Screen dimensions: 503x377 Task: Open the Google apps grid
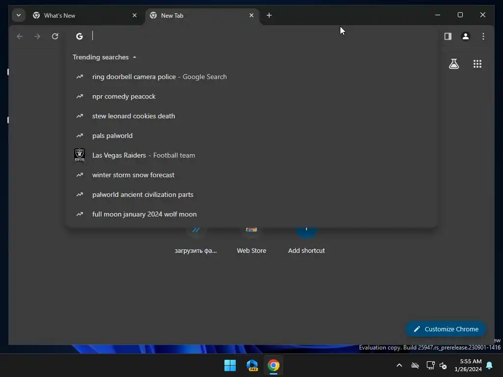(x=477, y=64)
